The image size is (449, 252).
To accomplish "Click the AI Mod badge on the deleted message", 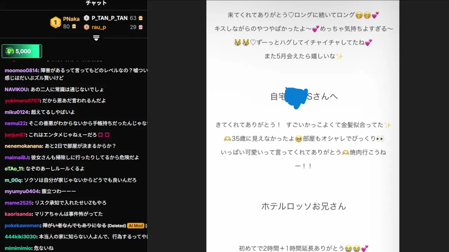I will tap(136, 226).
